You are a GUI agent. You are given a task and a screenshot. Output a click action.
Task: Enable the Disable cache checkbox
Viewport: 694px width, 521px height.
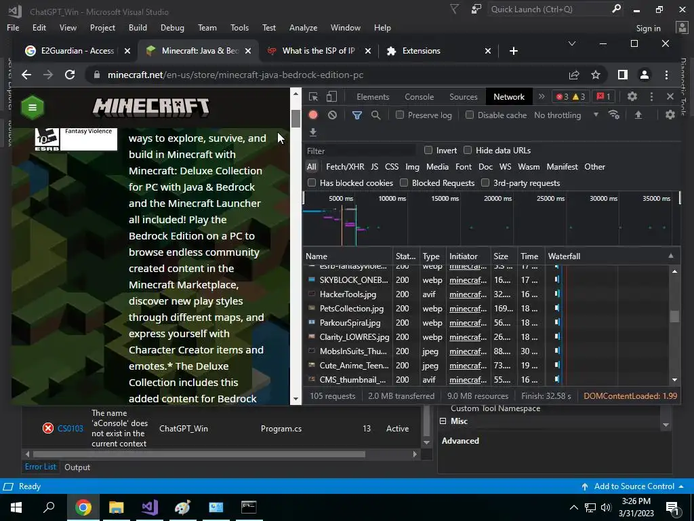470,115
